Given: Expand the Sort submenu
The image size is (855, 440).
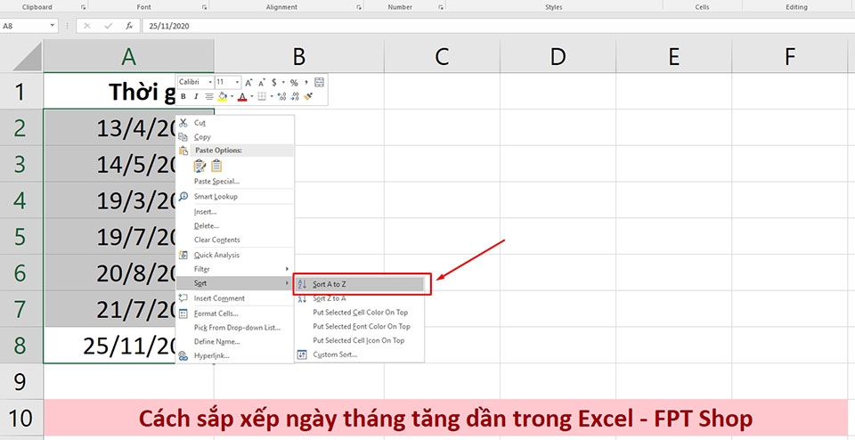Looking at the screenshot, I should 234,283.
